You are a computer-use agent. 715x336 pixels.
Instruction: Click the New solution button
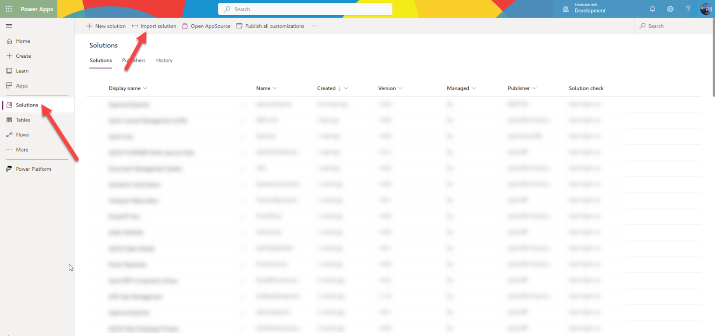[106, 26]
